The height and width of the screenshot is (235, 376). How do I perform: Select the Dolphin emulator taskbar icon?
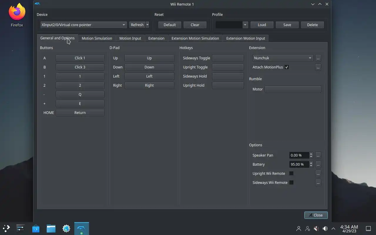pos(81,228)
